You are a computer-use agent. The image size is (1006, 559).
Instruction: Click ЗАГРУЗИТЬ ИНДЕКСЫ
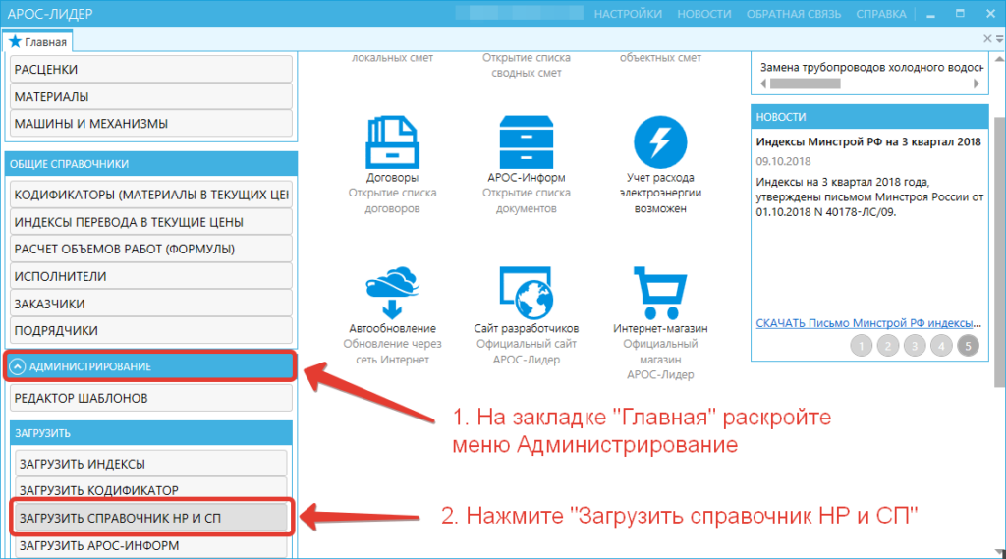[150, 464]
